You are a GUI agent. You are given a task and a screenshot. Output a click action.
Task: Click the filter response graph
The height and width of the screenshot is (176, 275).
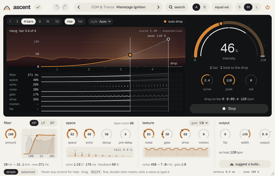pyautogui.click(x=39, y=144)
